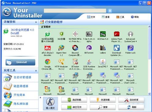
Task: Open the 磁盘清理器 disk cleaner tool
Action: (20, 86)
